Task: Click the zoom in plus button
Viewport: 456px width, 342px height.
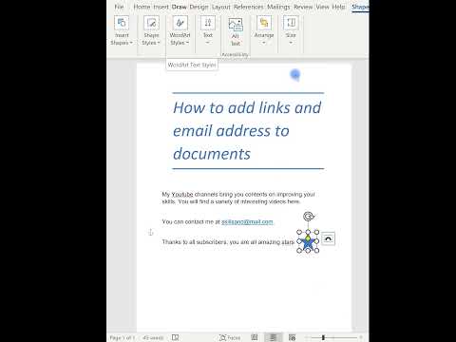Action: (x=360, y=337)
